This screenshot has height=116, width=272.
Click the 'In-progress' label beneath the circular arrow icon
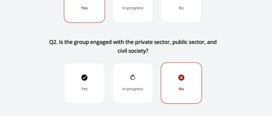(133, 89)
